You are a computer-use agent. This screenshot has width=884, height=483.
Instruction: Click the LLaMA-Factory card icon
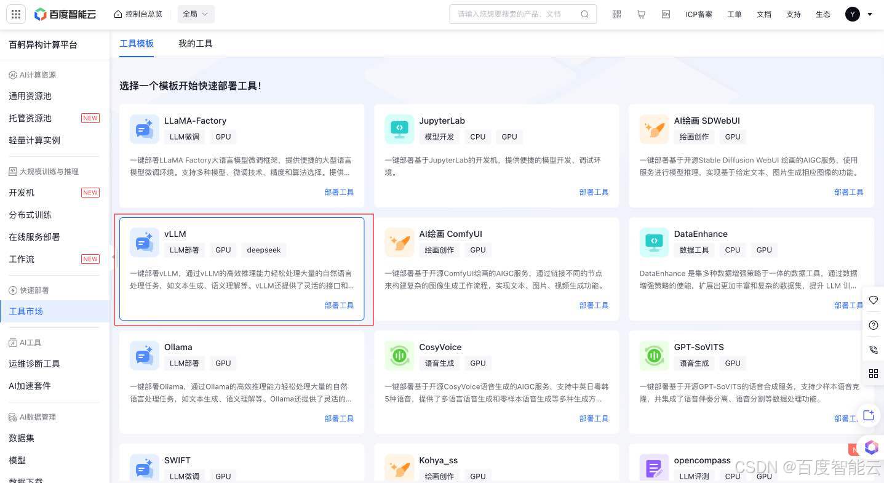point(145,129)
